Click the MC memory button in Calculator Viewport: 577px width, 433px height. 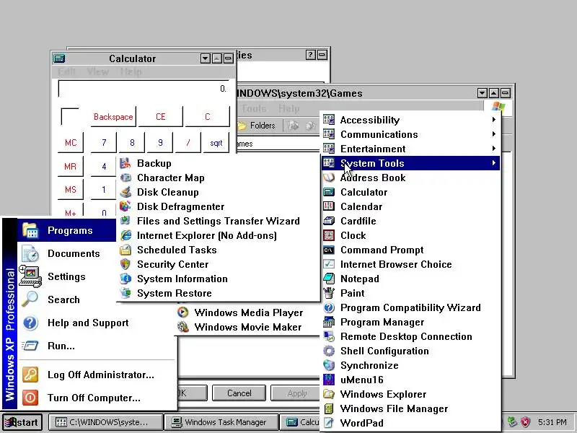[71, 142]
